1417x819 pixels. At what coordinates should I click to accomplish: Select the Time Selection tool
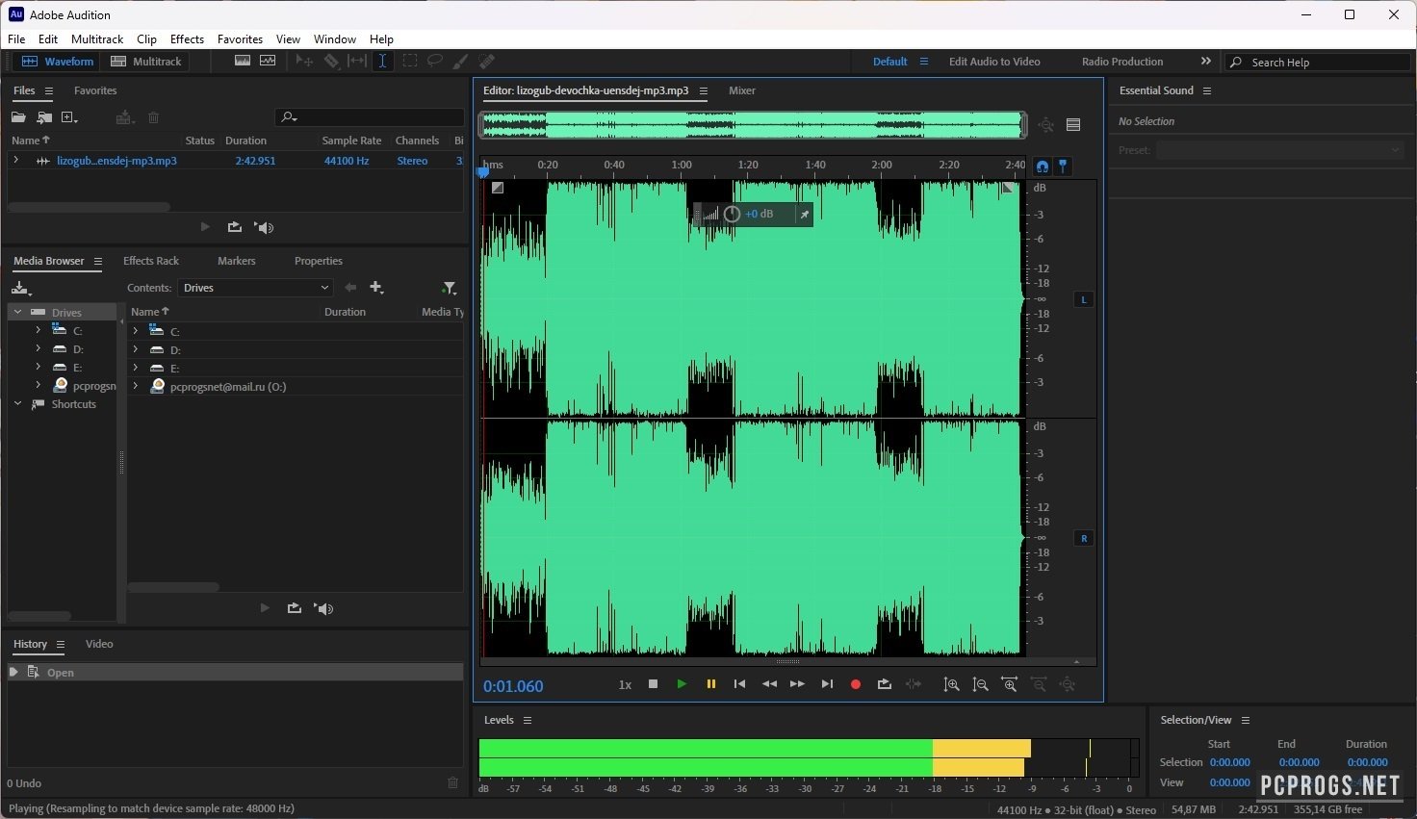pyautogui.click(x=382, y=61)
